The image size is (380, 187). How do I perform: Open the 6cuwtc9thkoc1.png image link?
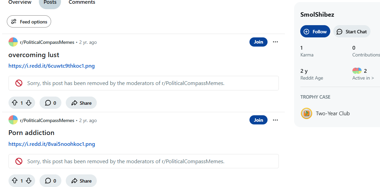point(51,66)
